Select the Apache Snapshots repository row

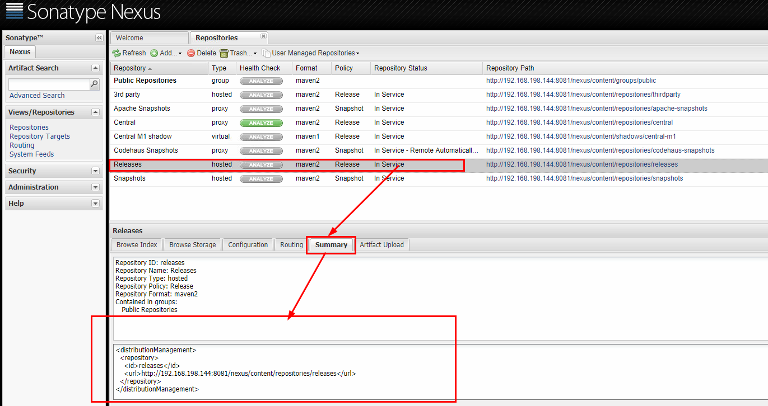pyautogui.click(x=439, y=108)
